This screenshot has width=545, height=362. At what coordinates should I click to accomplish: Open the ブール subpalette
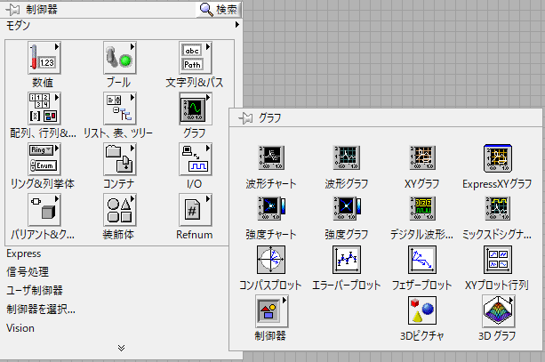click(118, 59)
